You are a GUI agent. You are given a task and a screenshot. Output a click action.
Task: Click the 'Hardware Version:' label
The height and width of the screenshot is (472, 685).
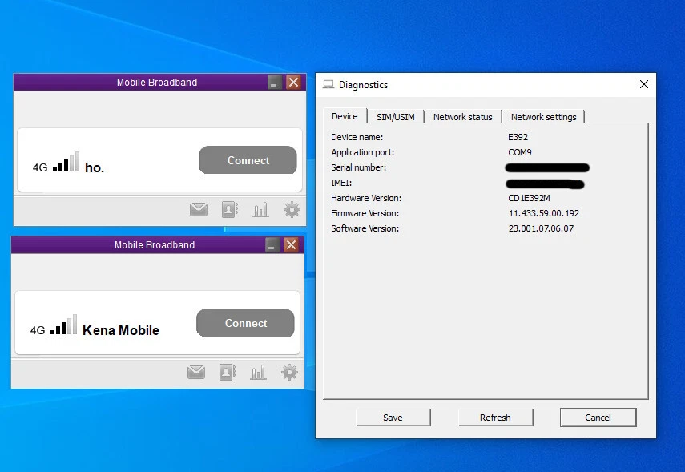click(x=366, y=198)
